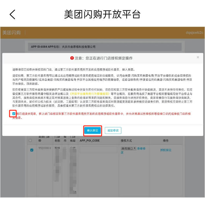Click the red warning icon in dialog title
The height and width of the screenshot is (198, 205).
(72, 58)
